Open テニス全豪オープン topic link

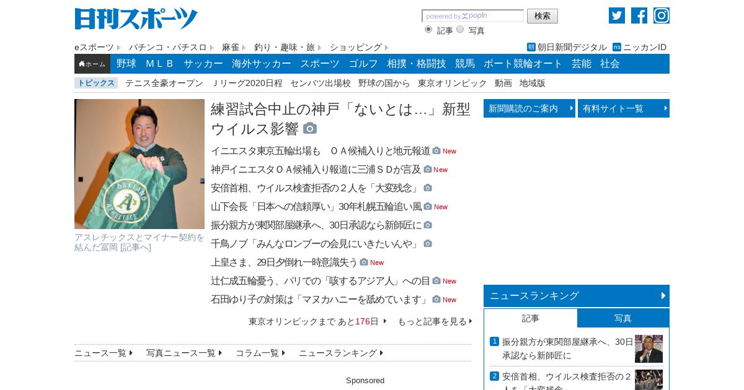pyautogui.click(x=164, y=83)
